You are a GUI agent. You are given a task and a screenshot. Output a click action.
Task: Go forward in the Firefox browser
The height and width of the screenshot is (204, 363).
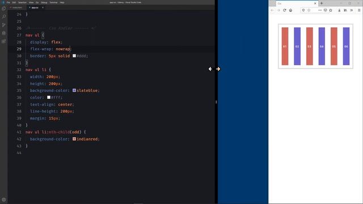click(278, 10)
